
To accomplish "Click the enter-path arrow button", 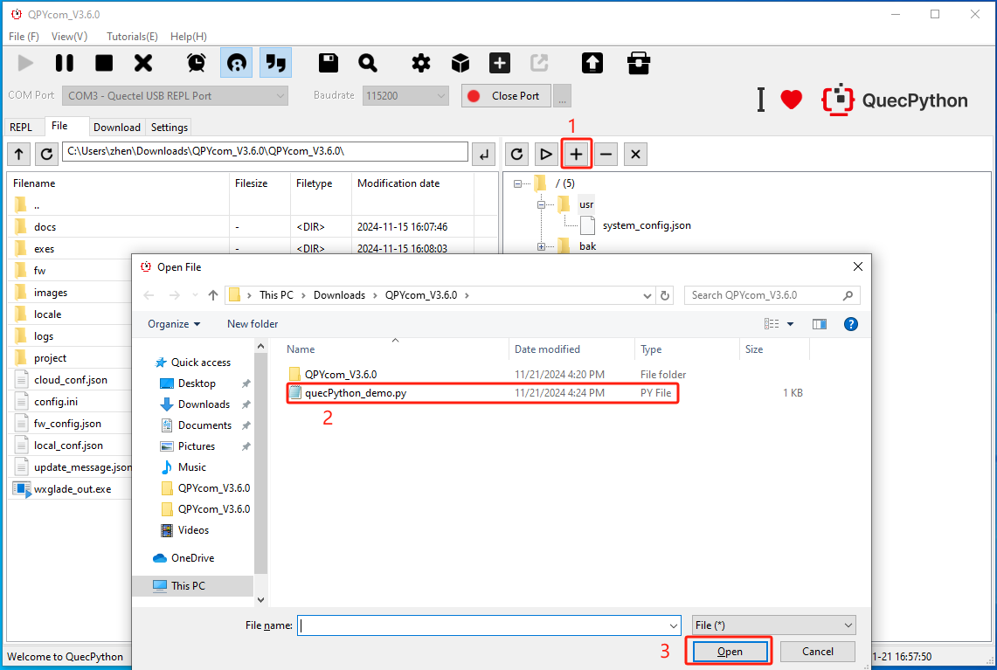I will point(484,154).
